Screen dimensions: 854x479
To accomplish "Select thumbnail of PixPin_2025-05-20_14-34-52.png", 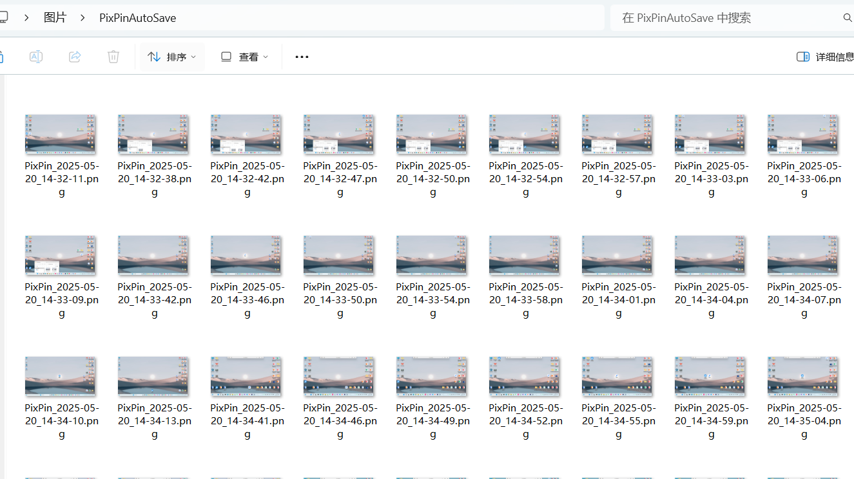I will (525, 377).
